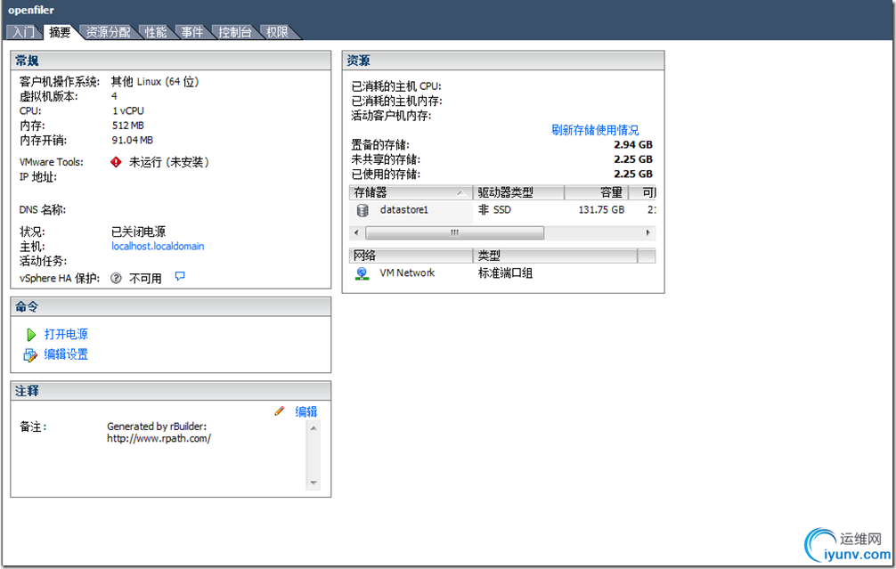
Task: Select the 摘要 tab
Action: pyautogui.click(x=60, y=33)
